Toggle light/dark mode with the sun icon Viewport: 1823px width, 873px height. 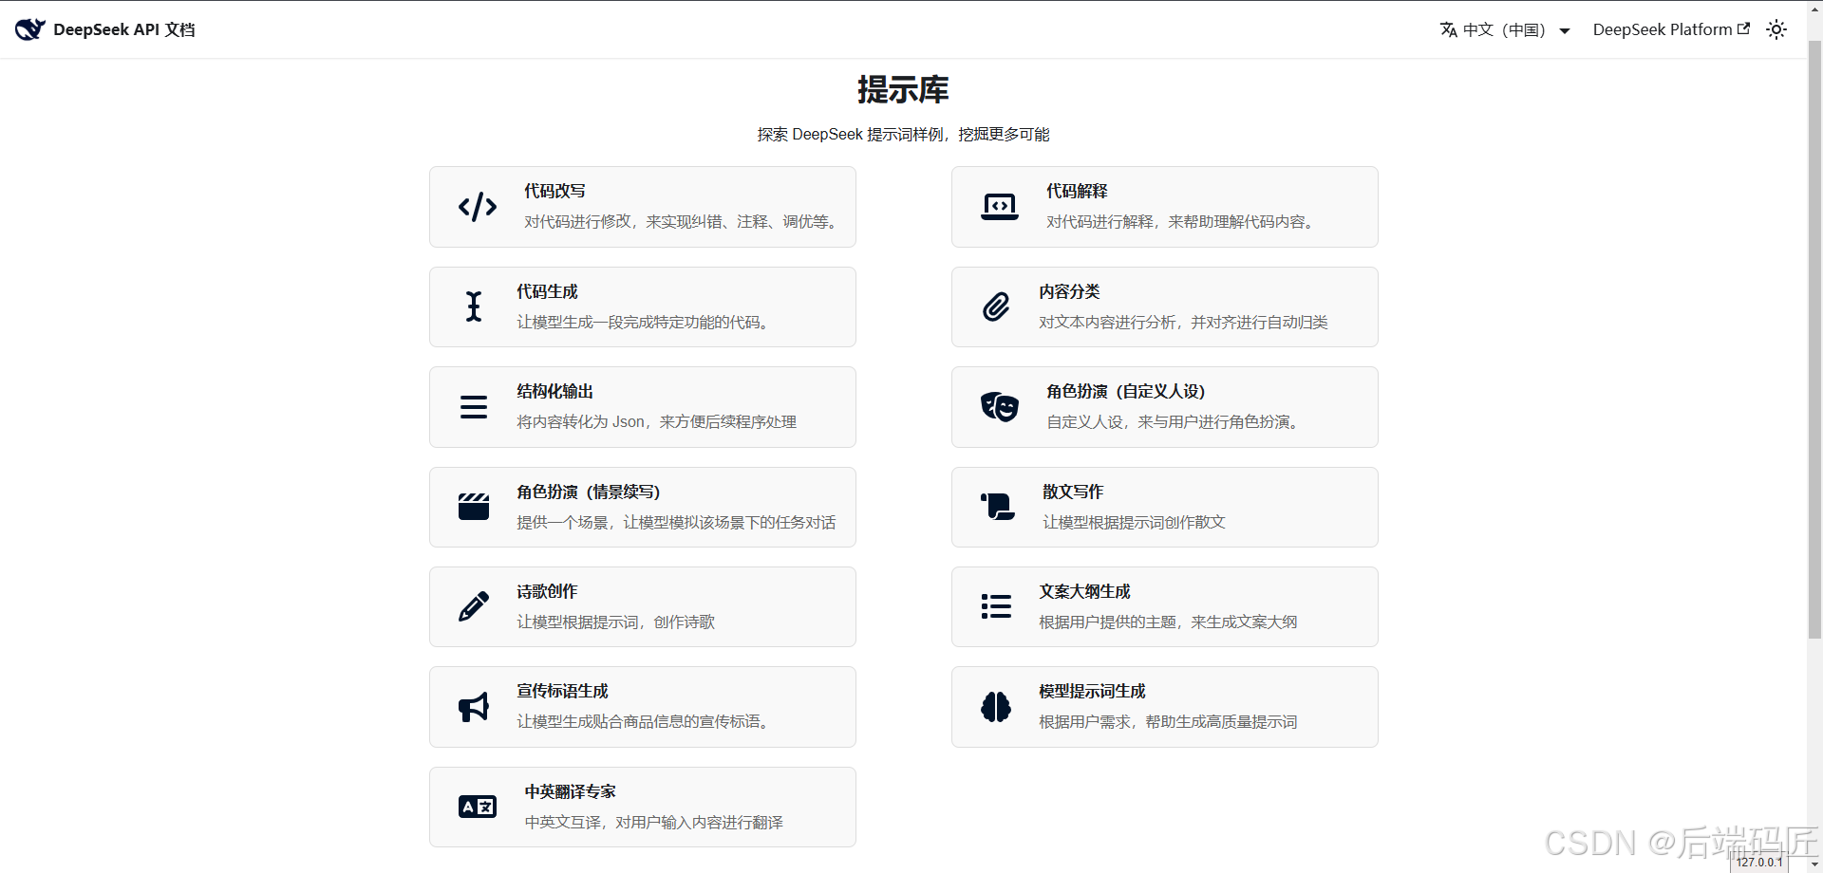[x=1776, y=29]
